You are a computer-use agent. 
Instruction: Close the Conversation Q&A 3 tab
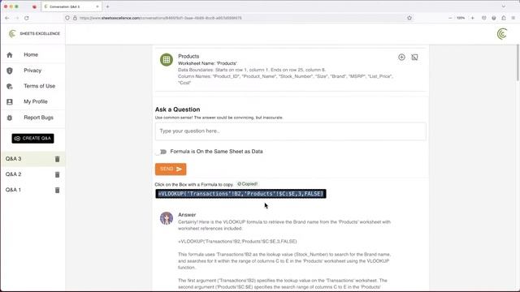[x=97, y=6]
